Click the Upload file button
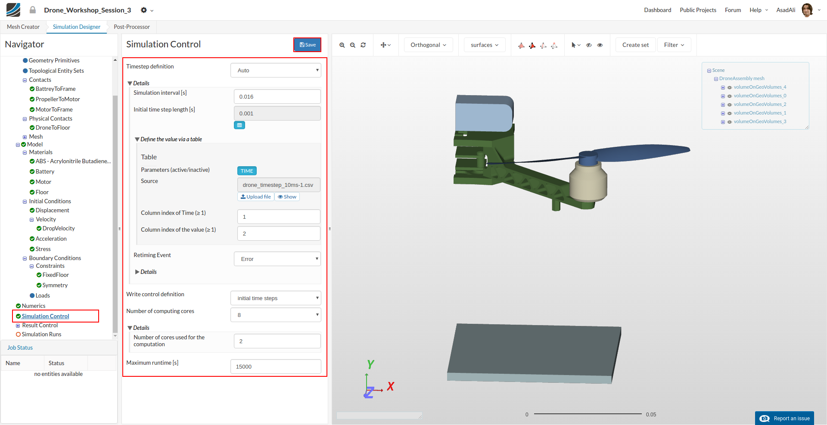 point(256,197)
